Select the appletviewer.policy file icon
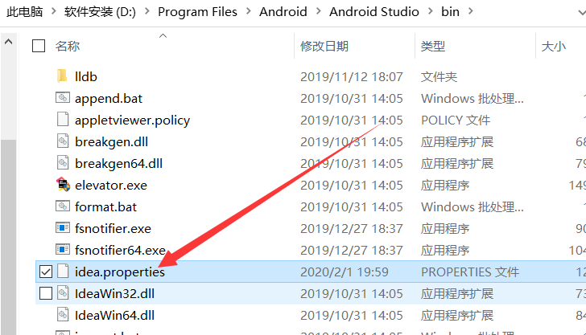Image resolution: width=586 pixels, height=335 pixels. point(63,120)
